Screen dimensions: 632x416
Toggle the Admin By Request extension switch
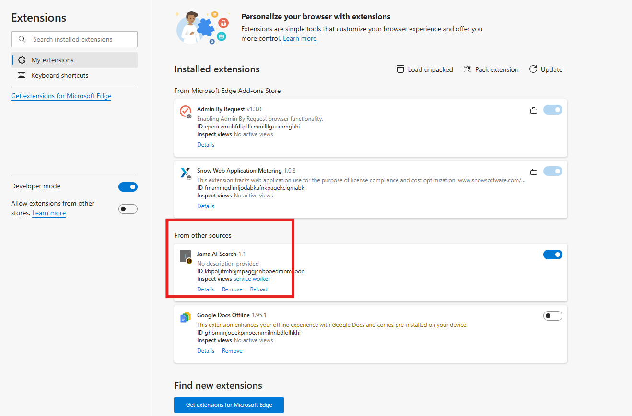pyautogui.click(x=553, y=110)
